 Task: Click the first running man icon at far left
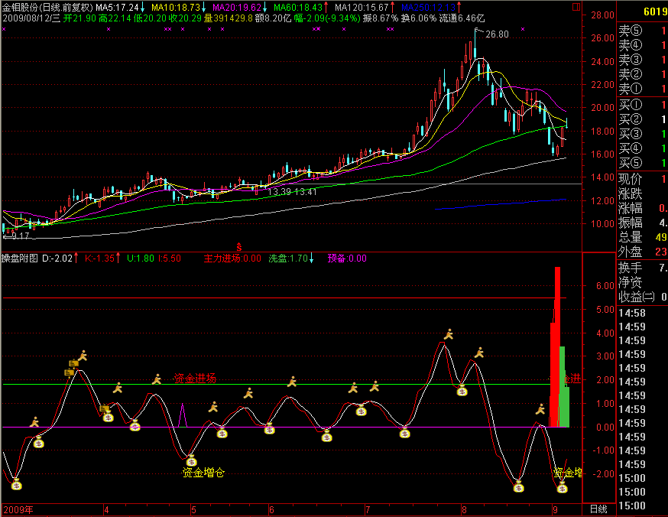[34, 421]
